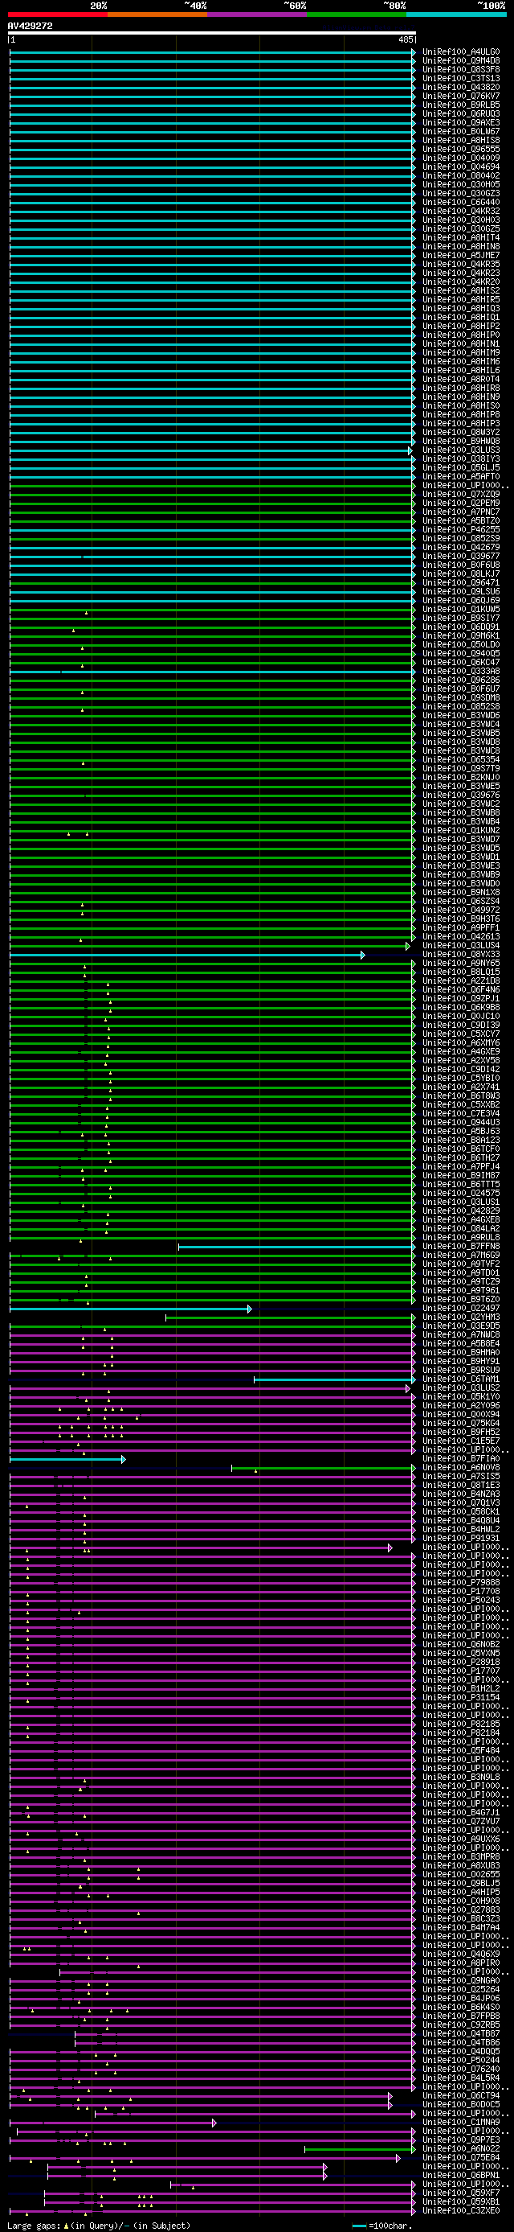
Task: Click the partial cyan bar for B7FFN8
Action: (297, 1247)
